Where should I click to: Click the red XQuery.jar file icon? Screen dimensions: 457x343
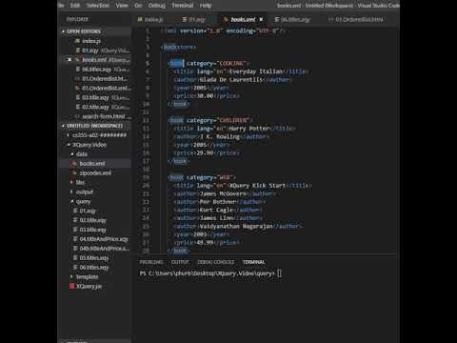click(71, 286)
